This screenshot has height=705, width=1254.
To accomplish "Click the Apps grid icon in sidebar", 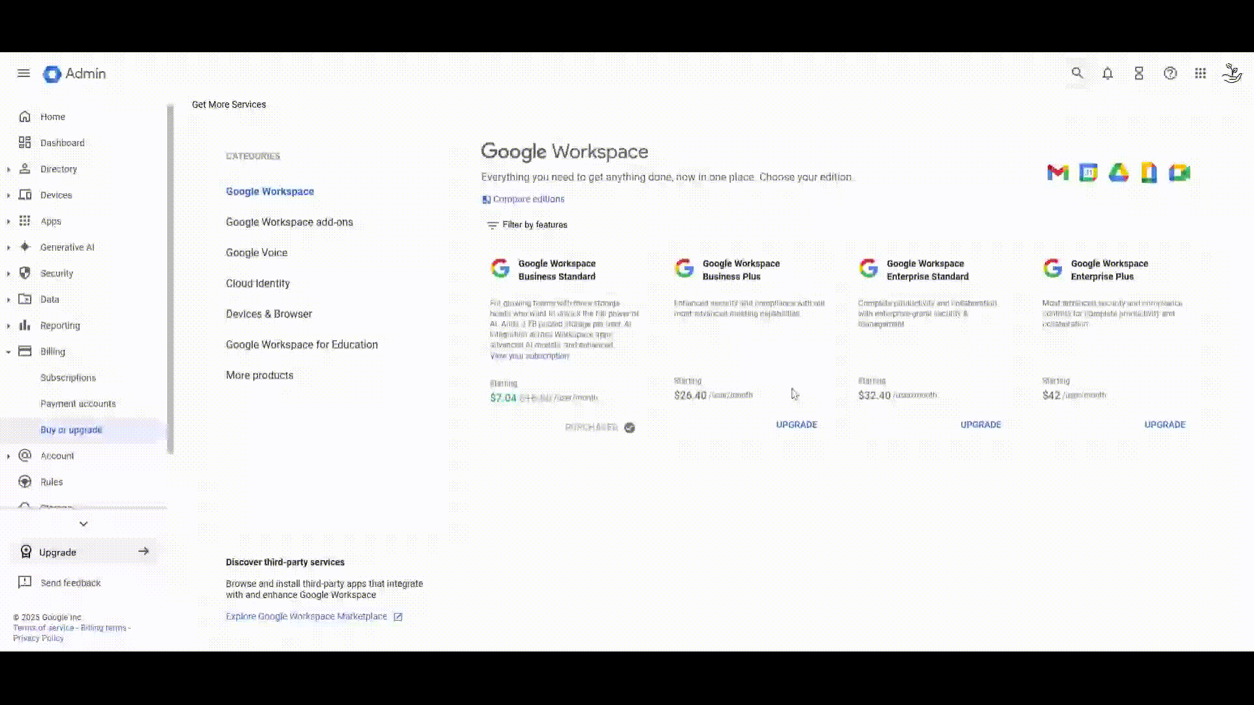I will point(25,221).
